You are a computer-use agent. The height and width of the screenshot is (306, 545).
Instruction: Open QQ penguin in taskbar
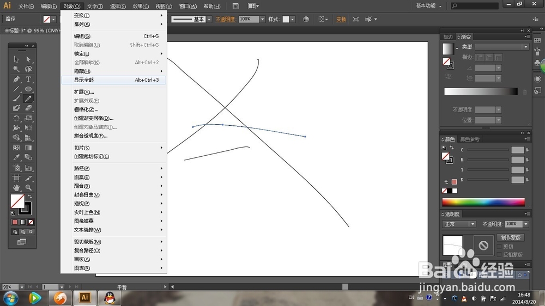click(110, 298)
